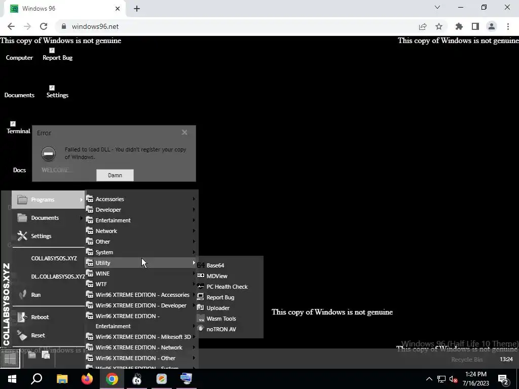519x389 pixels.
Task: Open Settings from the start menu
Action: [x=48, y=236]
